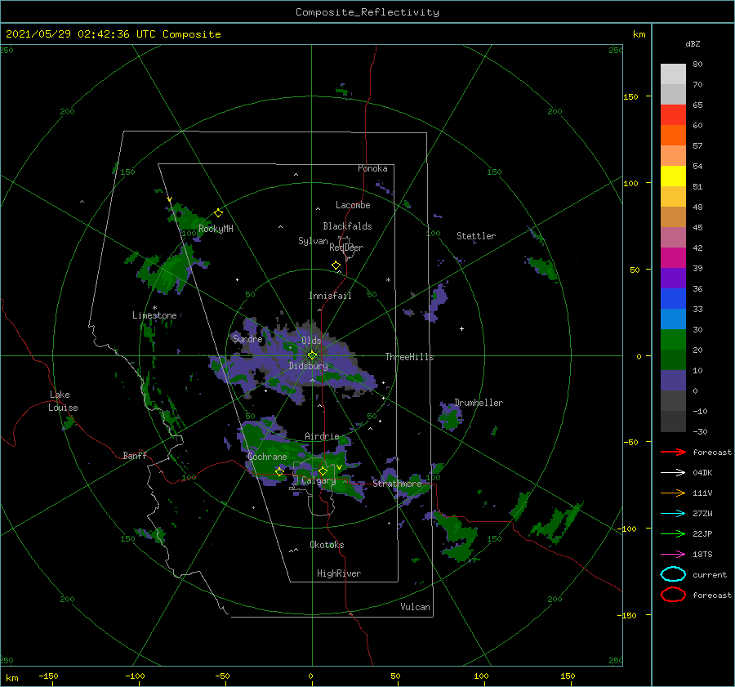Click the 'Composite_Reflectivity' title text
The height and width of the screenshot is (687, 735).
367,12
